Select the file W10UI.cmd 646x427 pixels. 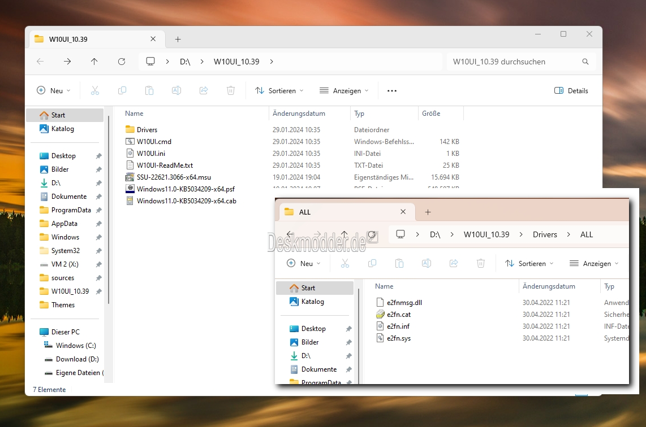pyautogui.click(x=154, y=142)
